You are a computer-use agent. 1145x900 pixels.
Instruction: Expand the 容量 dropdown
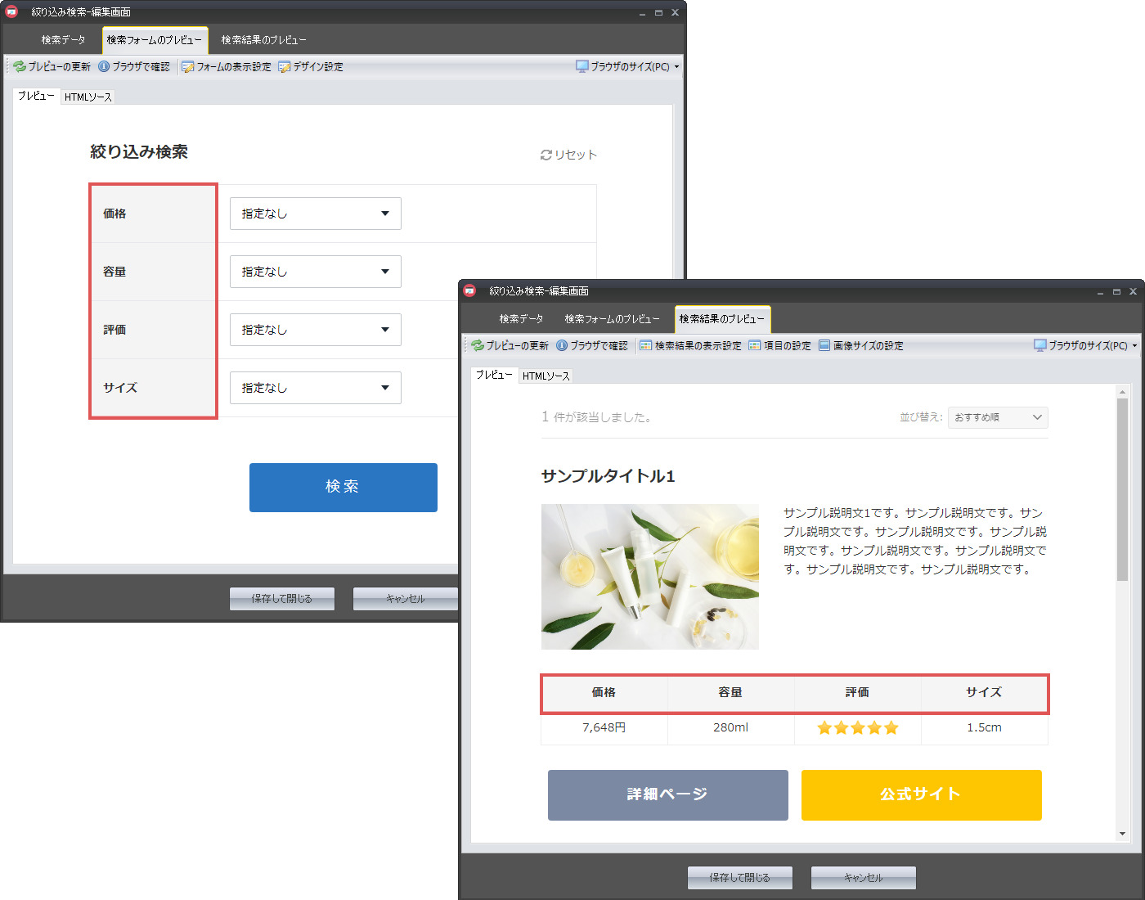[x=316, y=272]
